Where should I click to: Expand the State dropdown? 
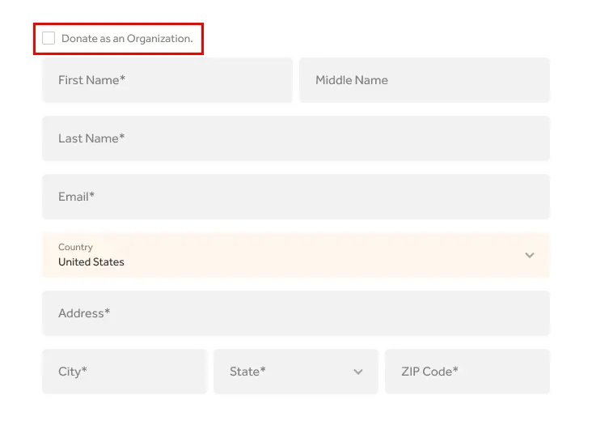[x=295, y=372]
